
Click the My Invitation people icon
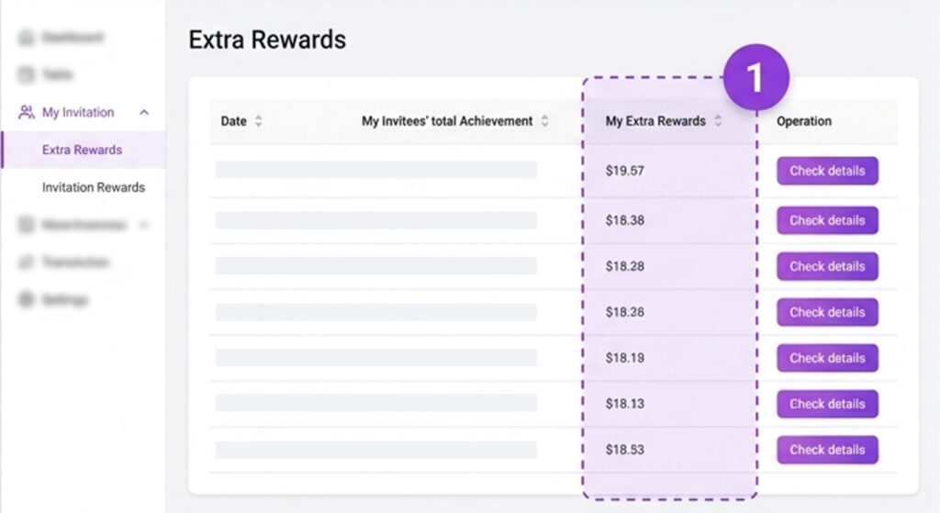tap(26, 113)
